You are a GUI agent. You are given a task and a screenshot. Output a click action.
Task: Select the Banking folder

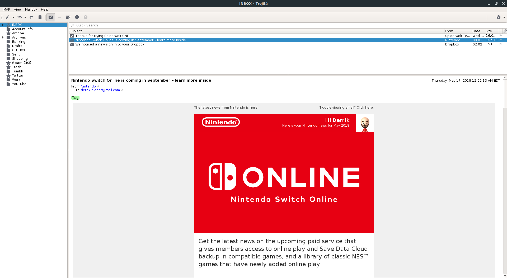point(18,42)
